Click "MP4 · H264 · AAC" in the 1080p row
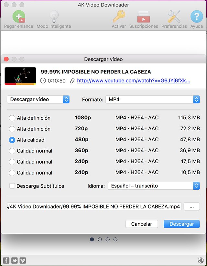The image size is (207, 266). [x=137, y=118]
